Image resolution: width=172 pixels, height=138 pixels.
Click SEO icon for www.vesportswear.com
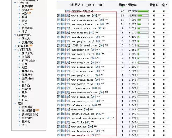[x=107, y=24]
